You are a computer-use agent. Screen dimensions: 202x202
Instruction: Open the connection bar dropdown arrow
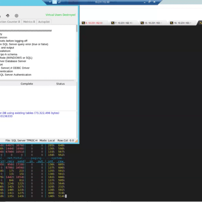[x=50, y=2]
